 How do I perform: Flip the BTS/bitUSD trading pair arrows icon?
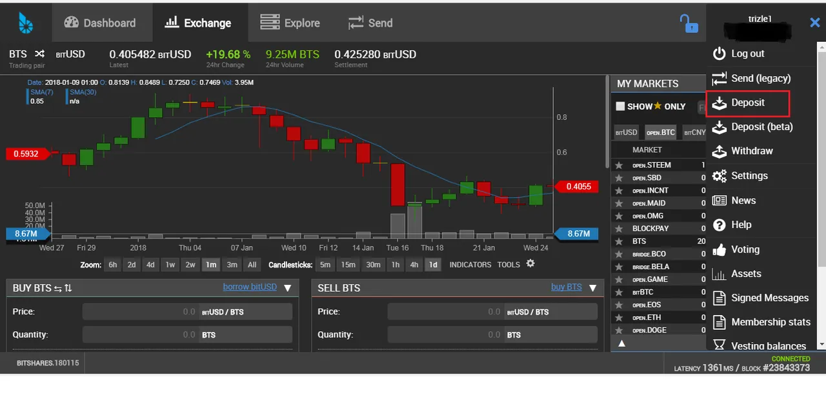click(39, 53)
